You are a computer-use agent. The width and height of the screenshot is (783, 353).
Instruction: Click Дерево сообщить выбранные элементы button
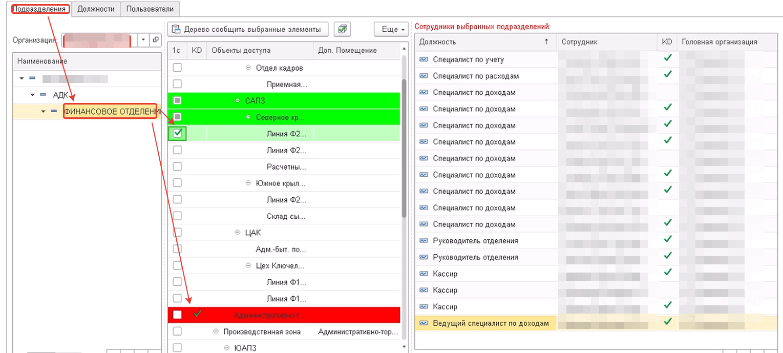point(248,29)
